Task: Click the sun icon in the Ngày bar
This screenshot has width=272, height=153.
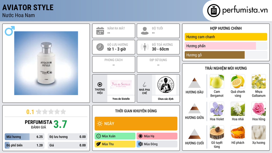Action: point(100,124)
